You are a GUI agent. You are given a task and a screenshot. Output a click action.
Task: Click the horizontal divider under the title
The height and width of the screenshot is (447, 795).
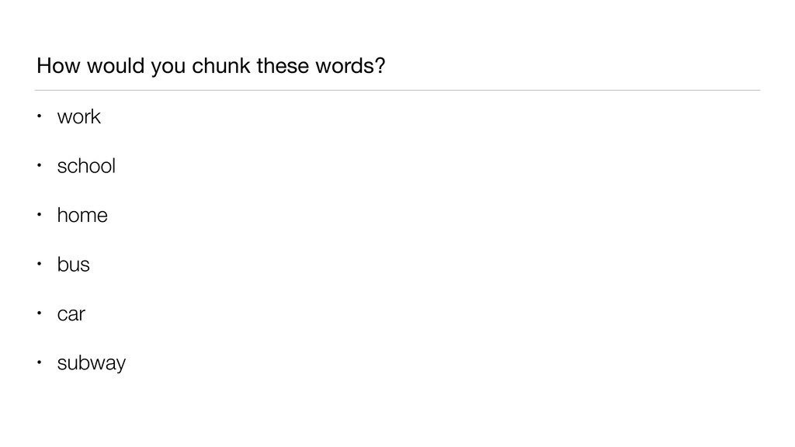click(397, 90)
